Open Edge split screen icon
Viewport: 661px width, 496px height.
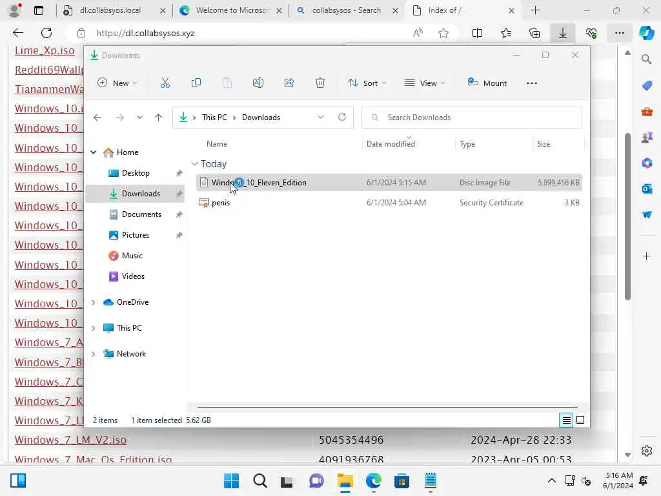coord(477,33)
